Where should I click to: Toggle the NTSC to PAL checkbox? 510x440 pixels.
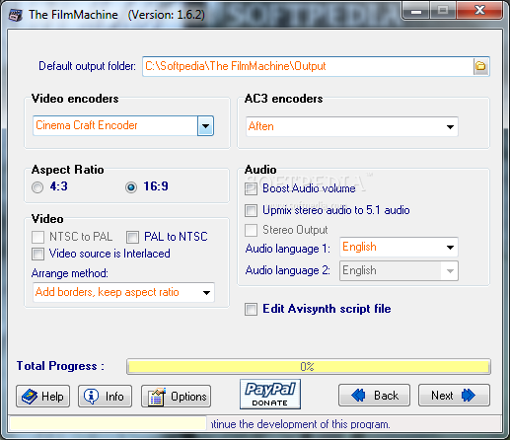(x=37, y=237)
